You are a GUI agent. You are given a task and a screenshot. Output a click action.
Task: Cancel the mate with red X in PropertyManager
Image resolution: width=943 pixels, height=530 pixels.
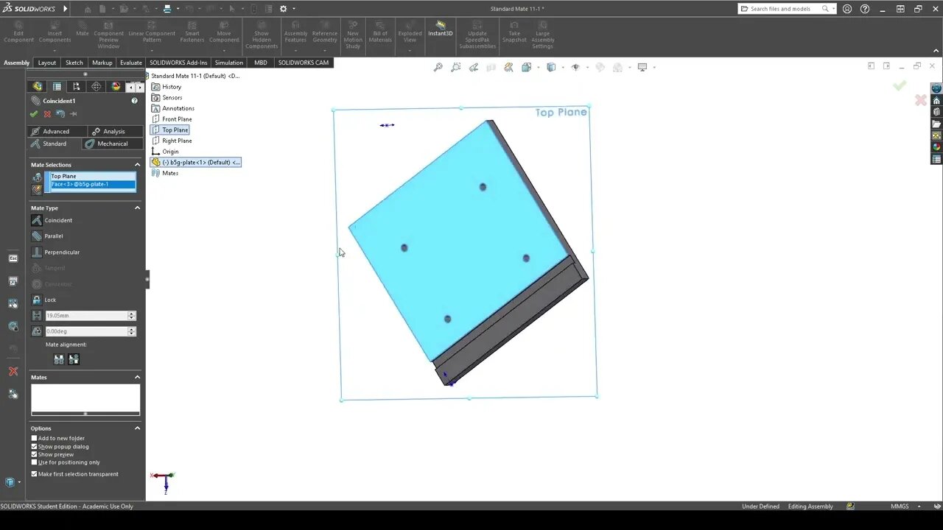pos(47,114)
